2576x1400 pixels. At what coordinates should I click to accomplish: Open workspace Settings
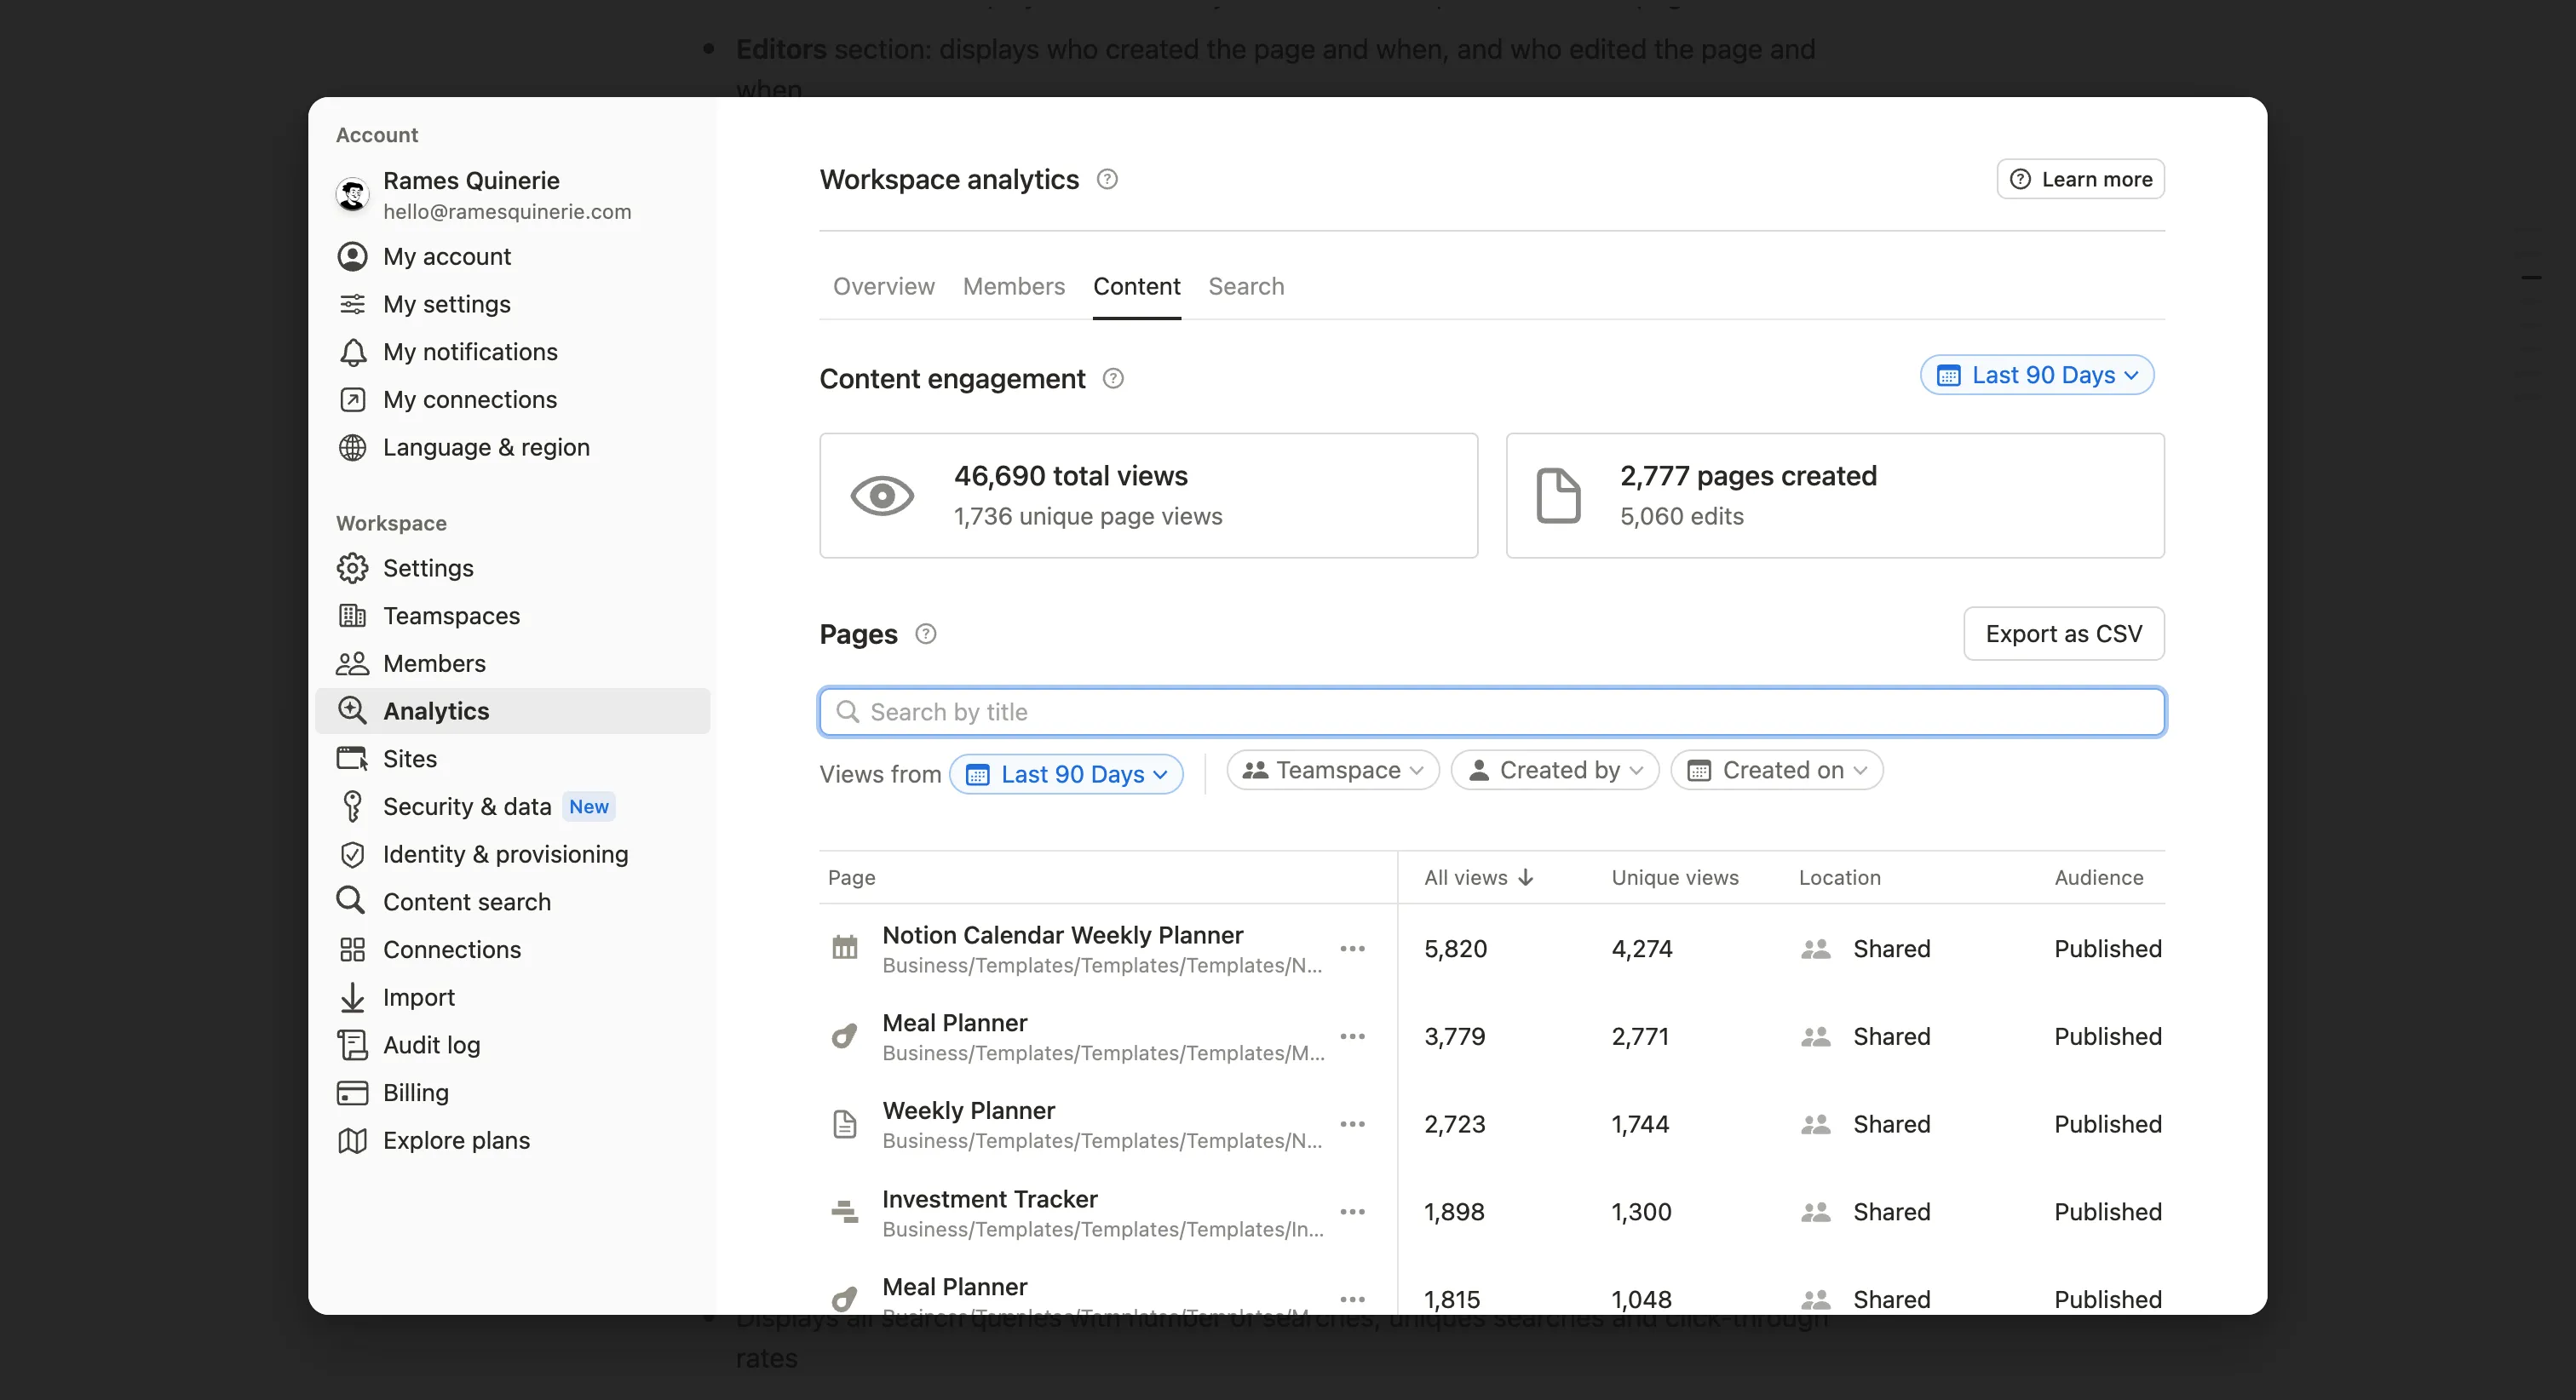tap(512, 568)
